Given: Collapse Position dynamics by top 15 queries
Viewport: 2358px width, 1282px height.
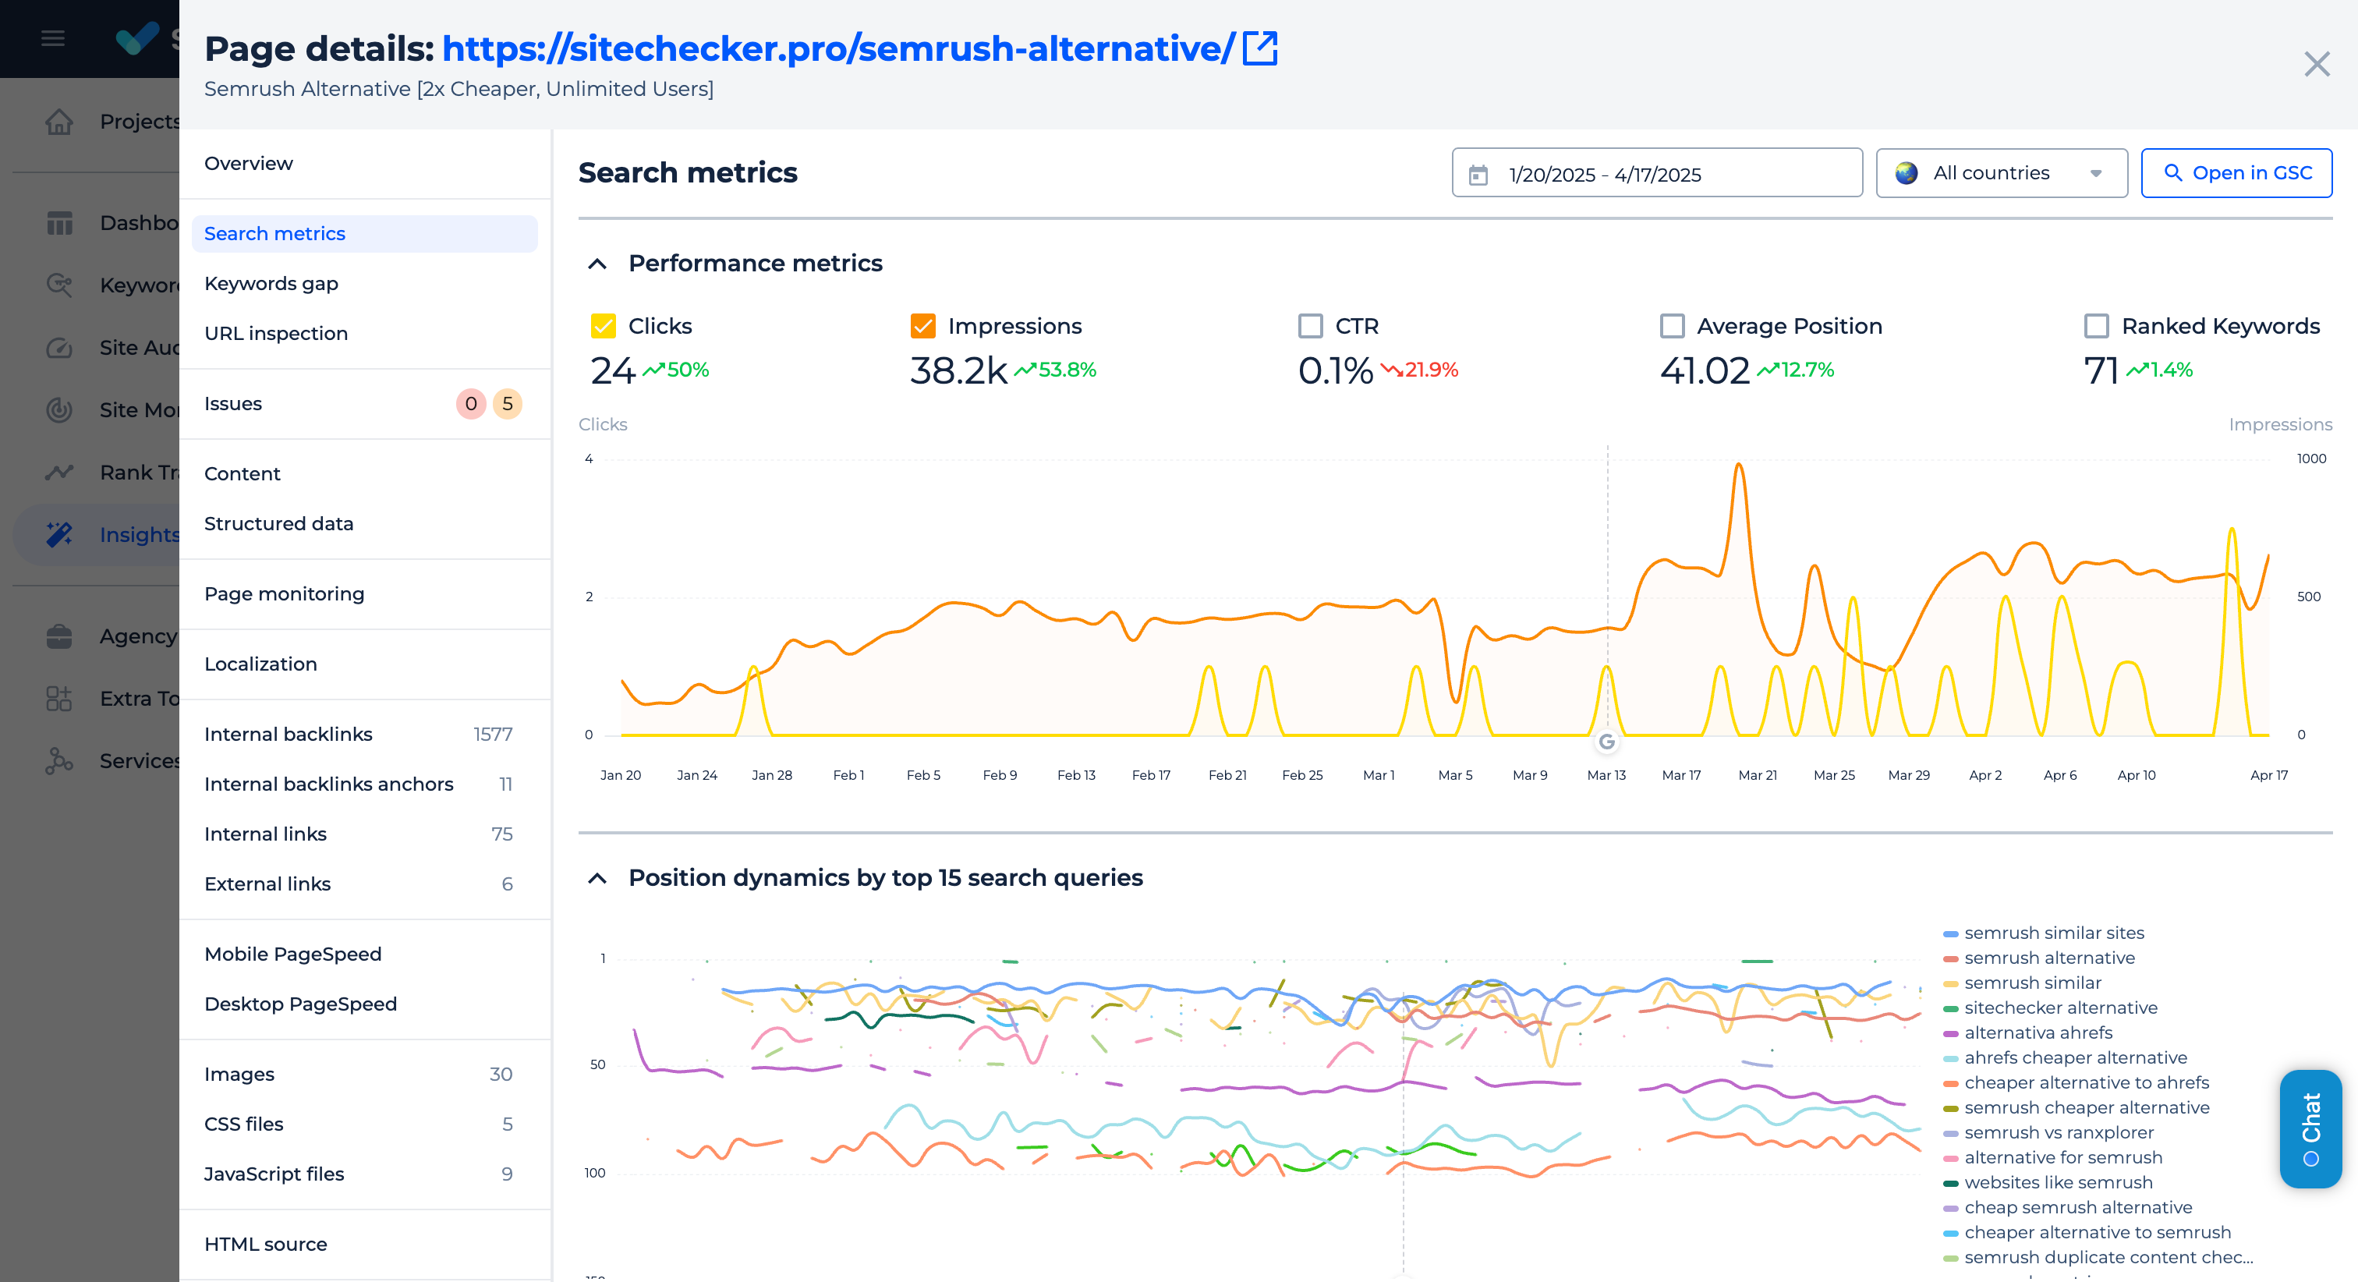Looking at the screenshot, I should [597, 878].
